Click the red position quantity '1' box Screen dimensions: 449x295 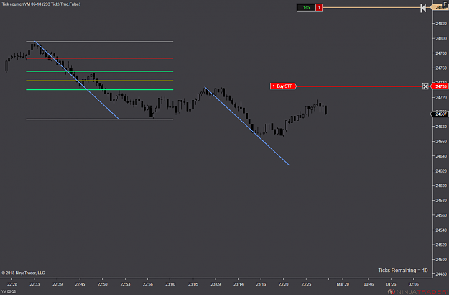[319, 7]
